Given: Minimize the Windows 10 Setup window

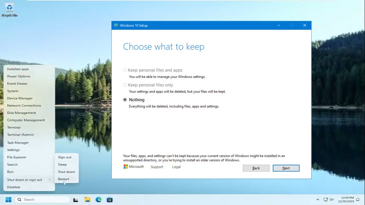Looking at the screenshot, I should (279, 25).
